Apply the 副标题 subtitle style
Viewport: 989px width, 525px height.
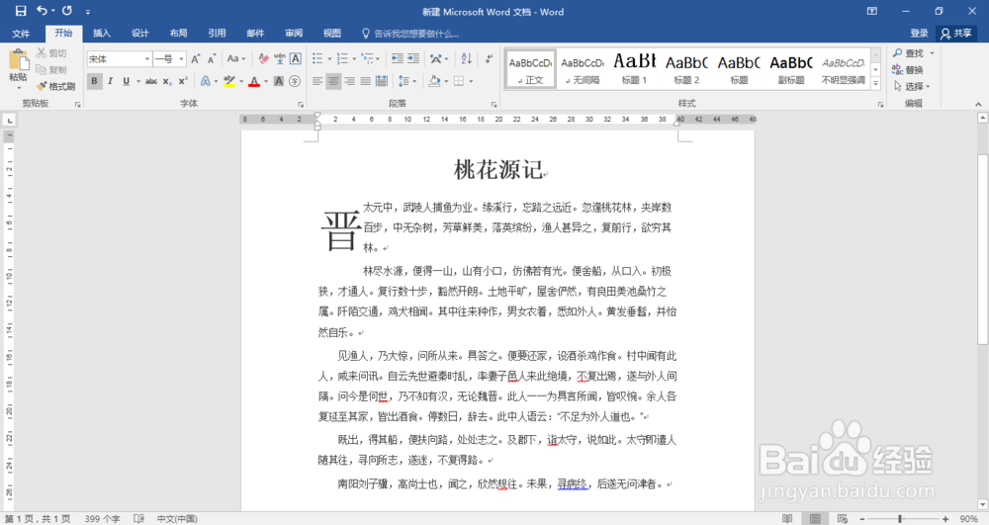(x=791, y=68)
